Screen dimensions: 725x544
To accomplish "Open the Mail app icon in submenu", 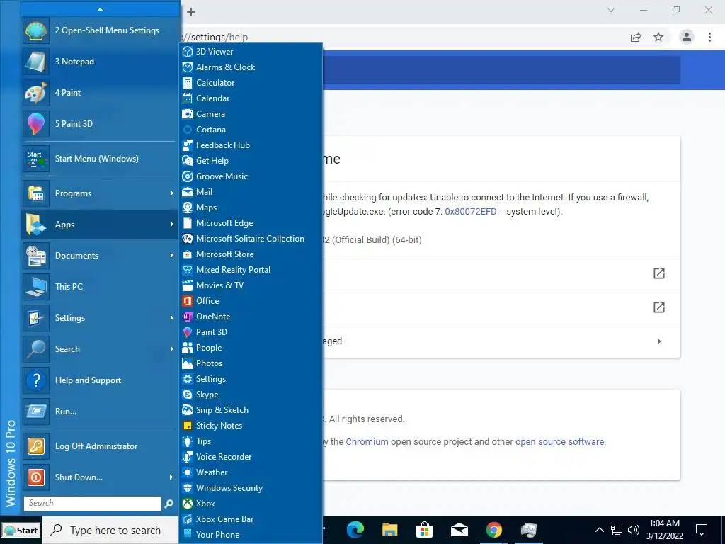I will coord(187,191).
